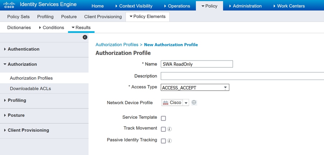Switch to Policy Sets tab
The image size is (324, 155).
(x=18, y=17)
